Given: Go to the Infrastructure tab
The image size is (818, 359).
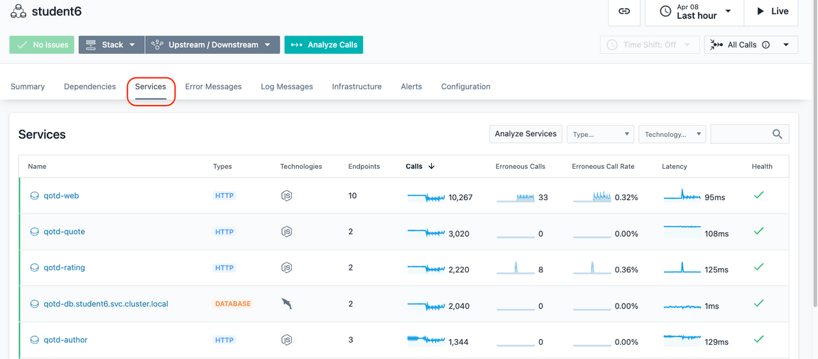Looking at the screenshot, I should pyautogui.click(x=357, y=87).
